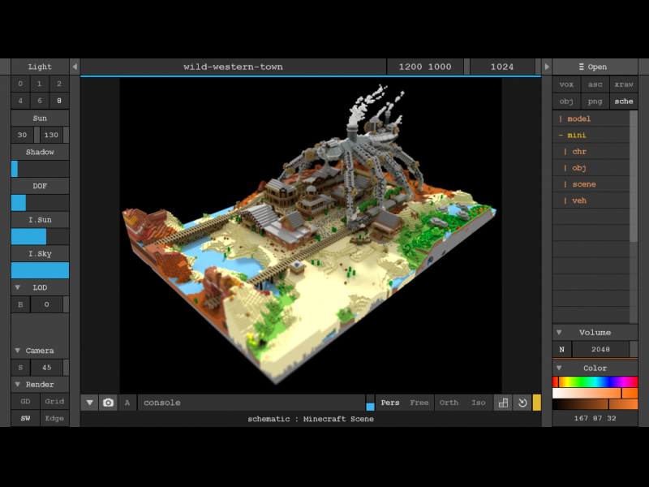Take a snapshot with the camera icon
Screen dimensions: 649x487
[x=109, y=403]
